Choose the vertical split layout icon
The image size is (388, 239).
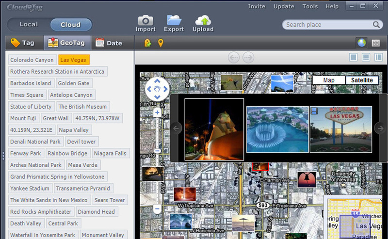tap(379, 57)
